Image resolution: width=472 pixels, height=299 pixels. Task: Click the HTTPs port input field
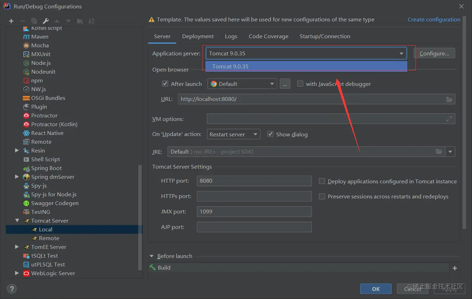click(254, 196)
